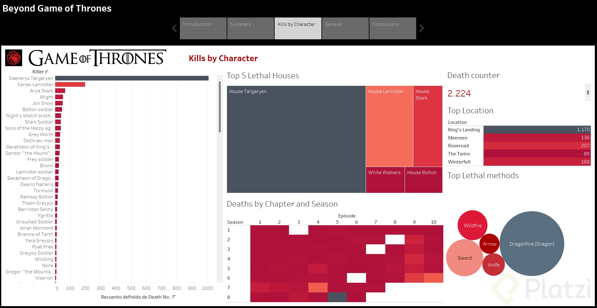Click the Season 7 Episode 4 heatmap cell
The width and height of the screenshot is (597, 308).
[318, 287]
